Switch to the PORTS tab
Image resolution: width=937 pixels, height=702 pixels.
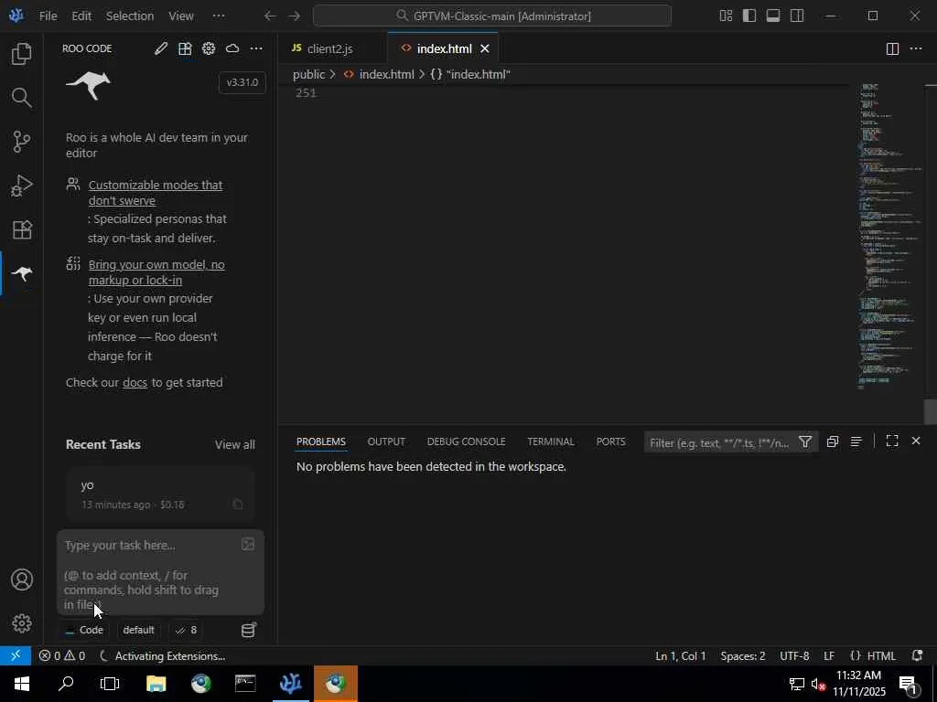pyautogui.click(x=610, y=441)
